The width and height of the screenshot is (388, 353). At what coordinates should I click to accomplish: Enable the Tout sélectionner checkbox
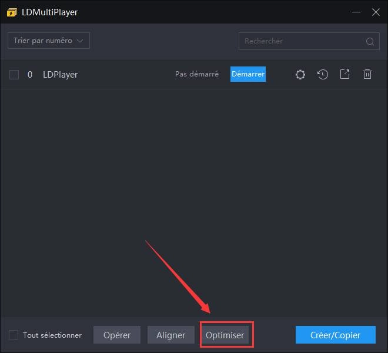(14, 335)
